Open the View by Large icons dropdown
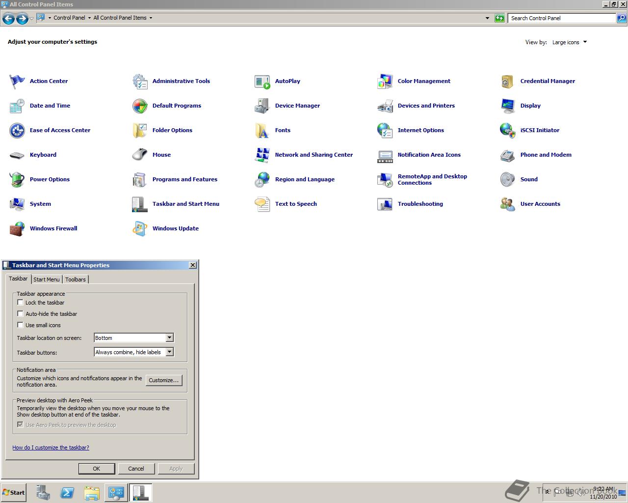Screen dimensions: 628x503 point(569,42)
